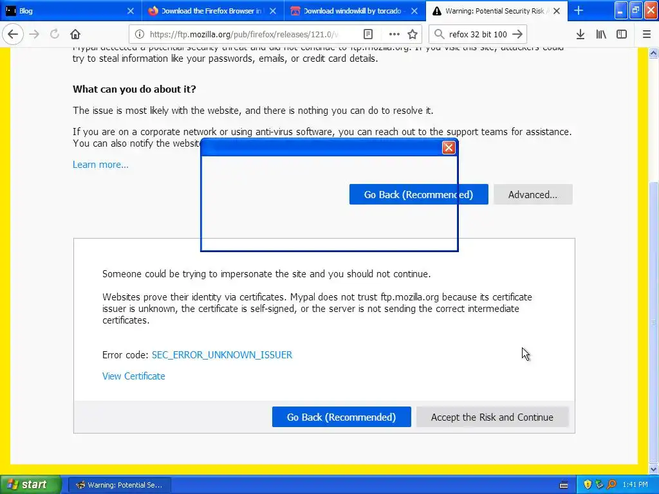The height and width of the screenshot is (494, 659).
Task: Click the taskbar clock 1:41 PM
Action: [x=635, y=485]
